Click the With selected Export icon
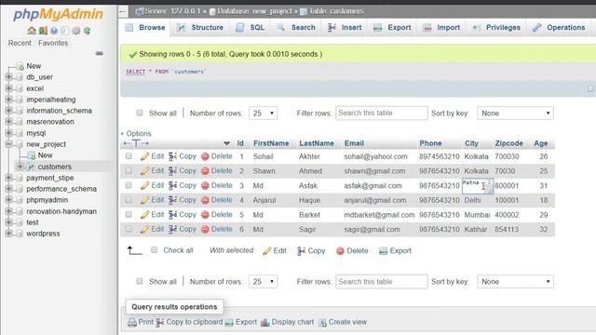Image resolution: width=596 pixels, height=335 pixels. [383, 250]
